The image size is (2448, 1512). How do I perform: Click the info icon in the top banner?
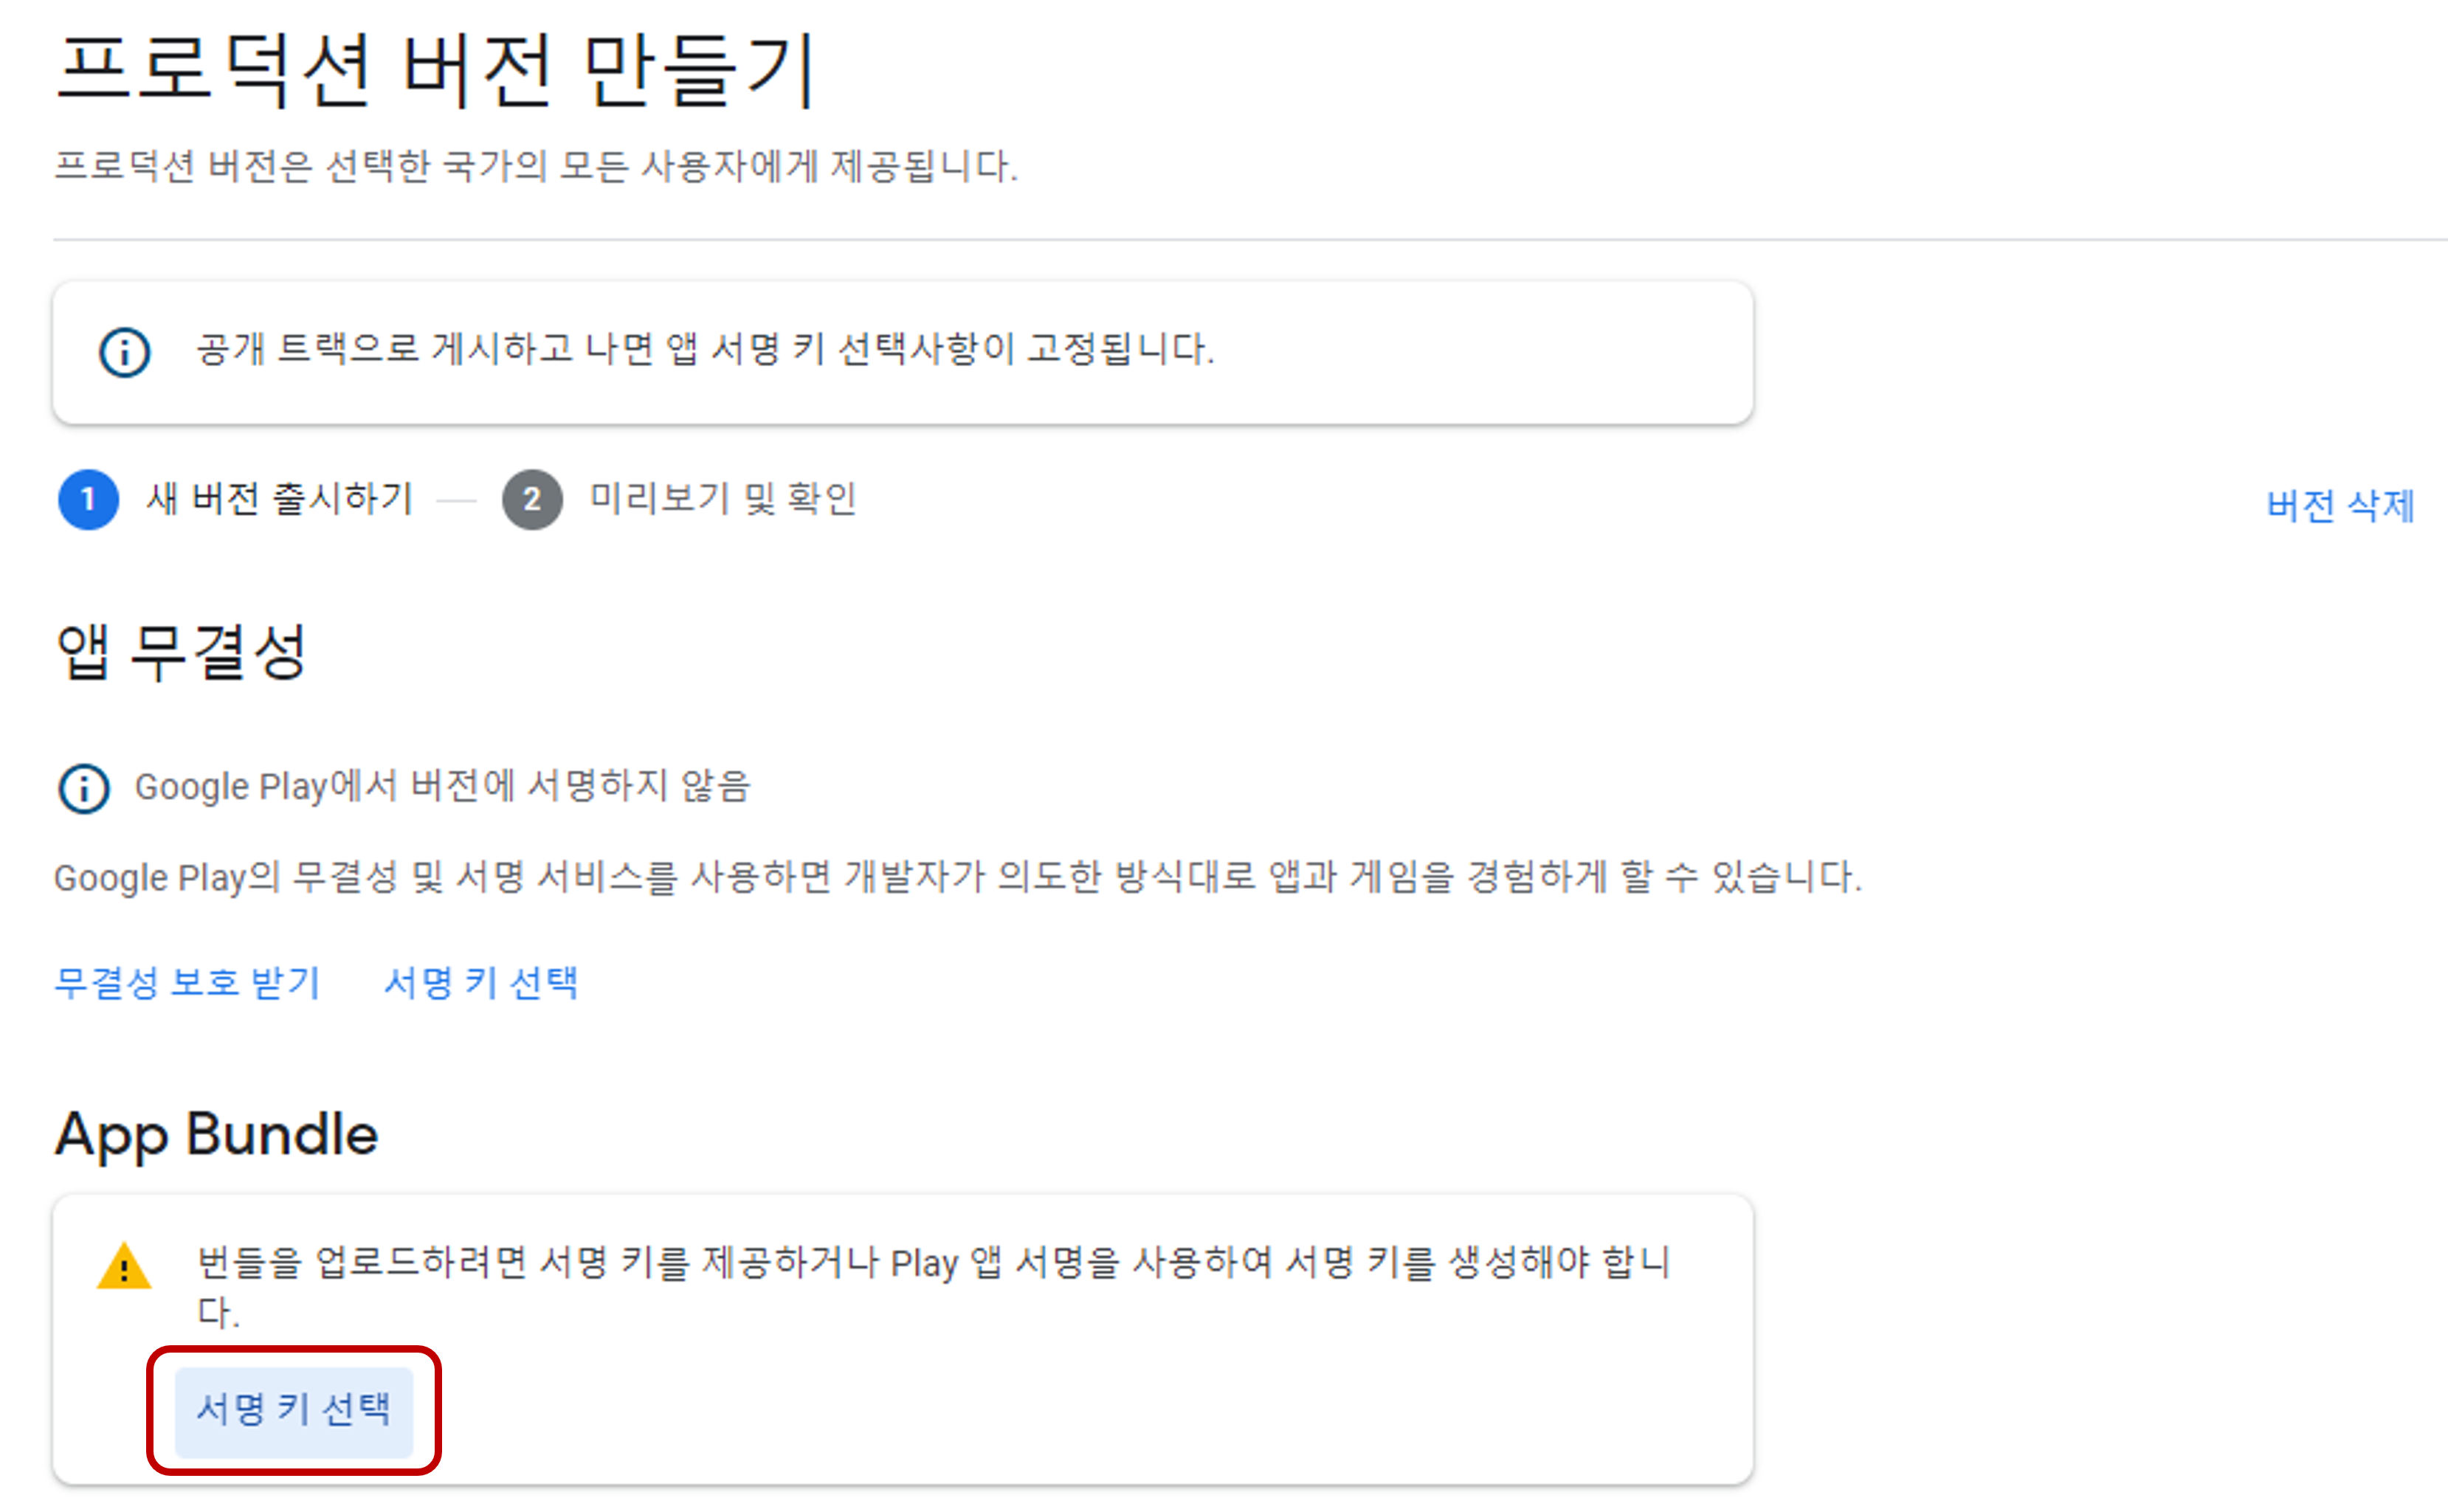(x=125, y=352)
